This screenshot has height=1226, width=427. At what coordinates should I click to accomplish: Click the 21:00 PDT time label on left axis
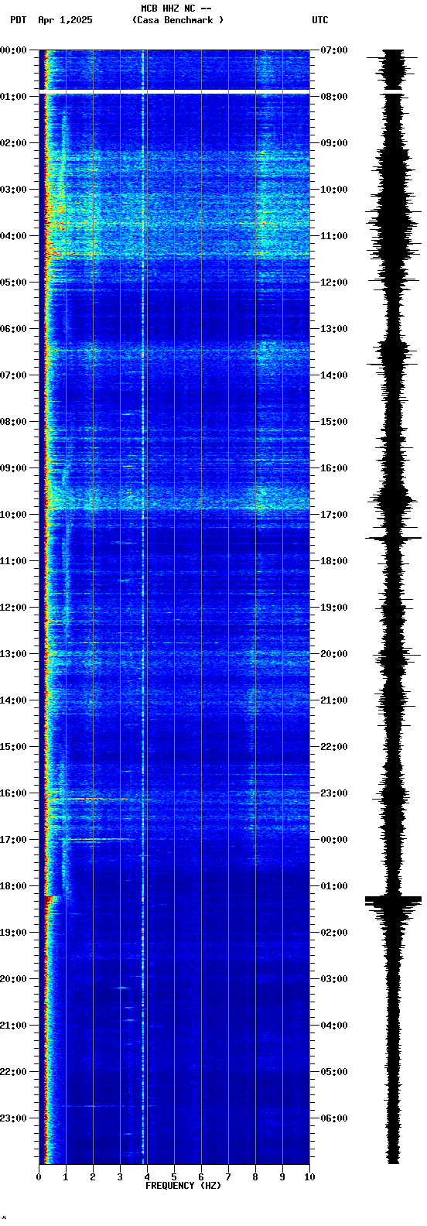coord(13,1026)
